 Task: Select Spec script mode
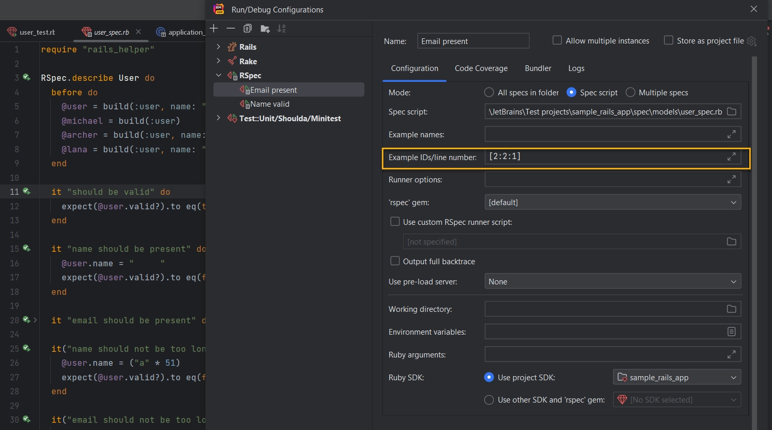coord(571,92)
